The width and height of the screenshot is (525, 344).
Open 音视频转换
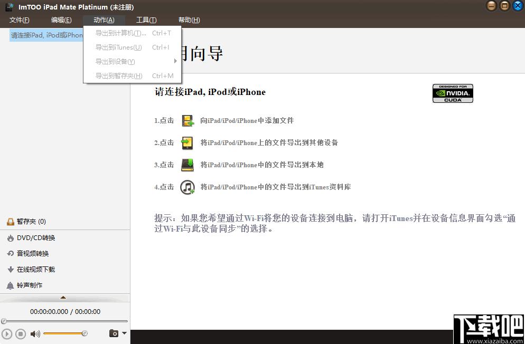(x=33, y=254)
